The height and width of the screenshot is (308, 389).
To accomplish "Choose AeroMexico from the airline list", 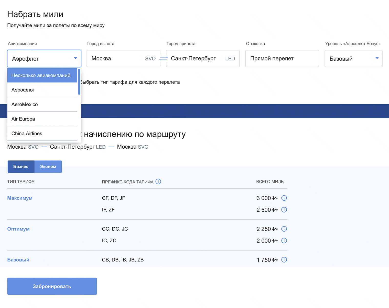I will (42, 104).
